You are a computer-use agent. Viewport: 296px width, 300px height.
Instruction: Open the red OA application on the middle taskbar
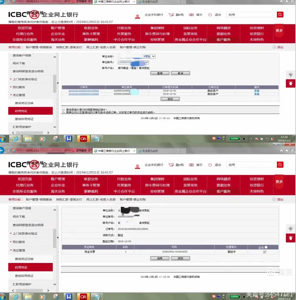pos(83,139)
